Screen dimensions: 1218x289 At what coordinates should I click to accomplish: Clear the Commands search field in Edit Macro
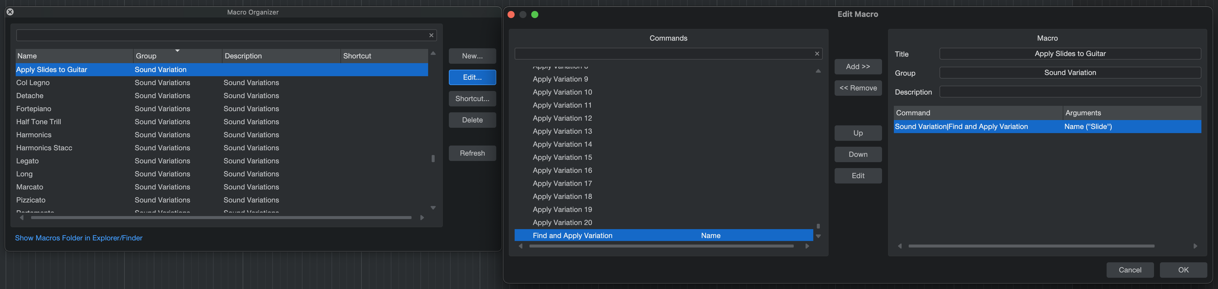click(817, 54)
